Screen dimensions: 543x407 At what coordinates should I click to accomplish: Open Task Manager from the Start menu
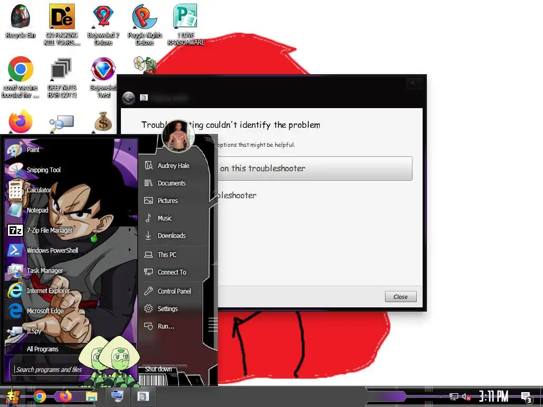[71, 271]
